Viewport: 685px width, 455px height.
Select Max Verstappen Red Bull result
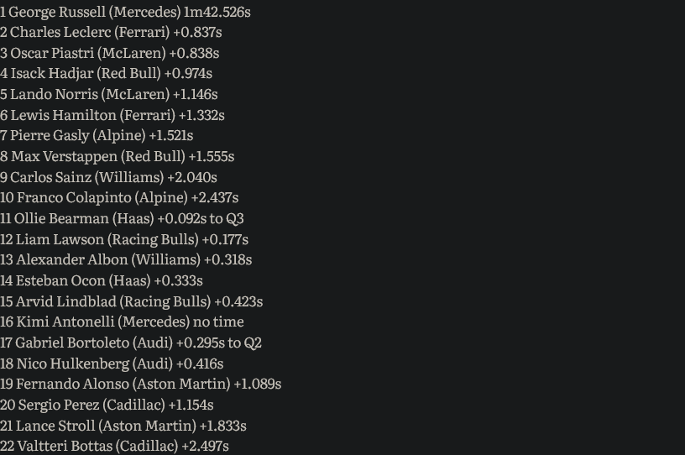(117, 156)
